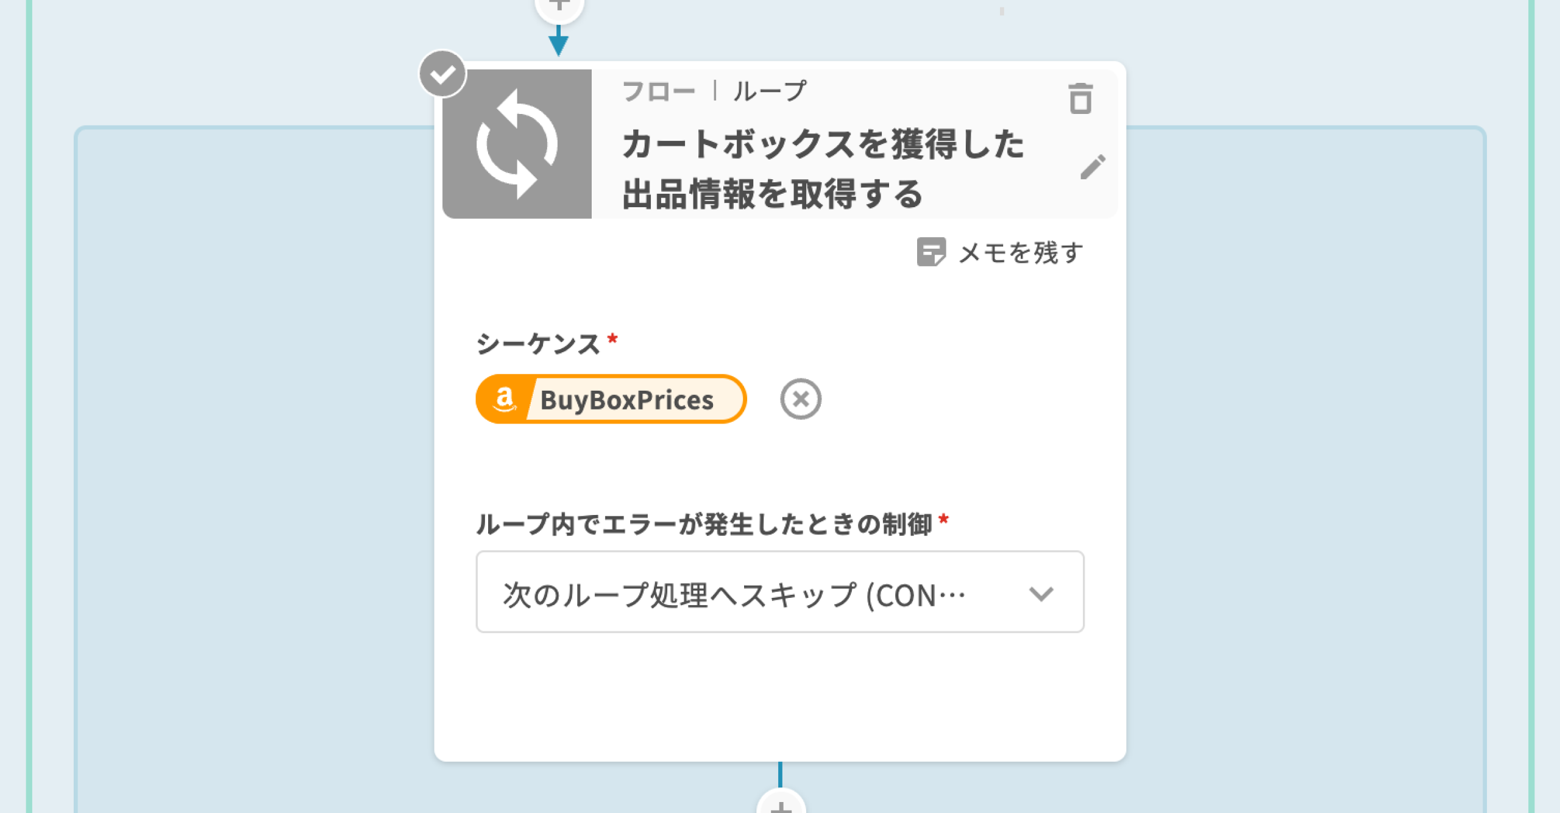Click the loop card title text
This screenshot has height=813, width=1560.
coord(823,169)
